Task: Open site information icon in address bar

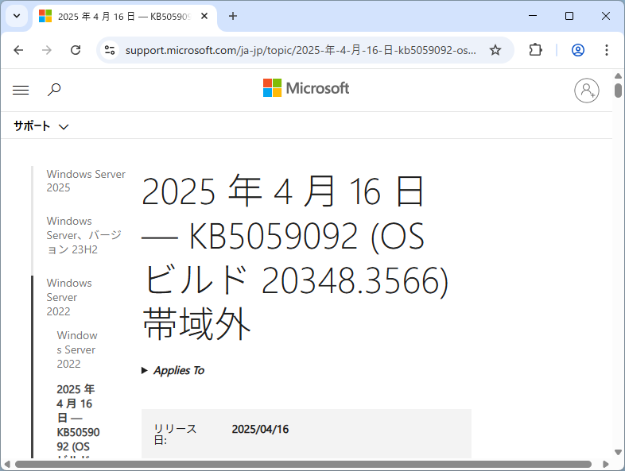Action: (x=110, y=50)
